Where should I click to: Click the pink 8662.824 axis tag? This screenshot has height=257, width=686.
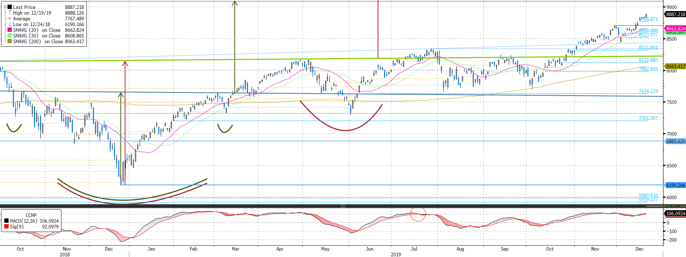click(675, 29)
